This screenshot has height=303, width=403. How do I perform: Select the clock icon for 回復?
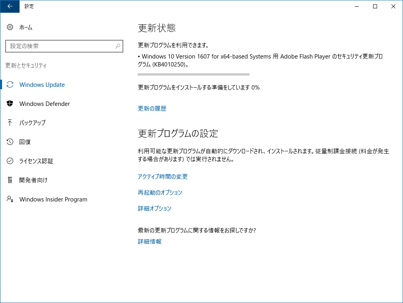click(x=10, y=142)
